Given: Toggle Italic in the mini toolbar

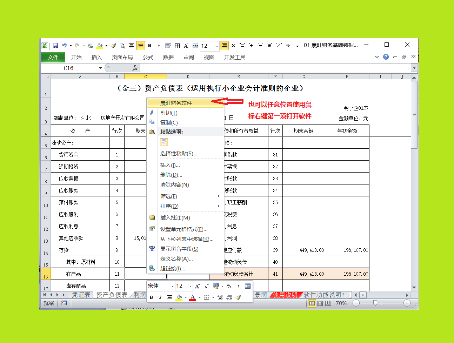Looking at the screenshot, I should [160, 297].
